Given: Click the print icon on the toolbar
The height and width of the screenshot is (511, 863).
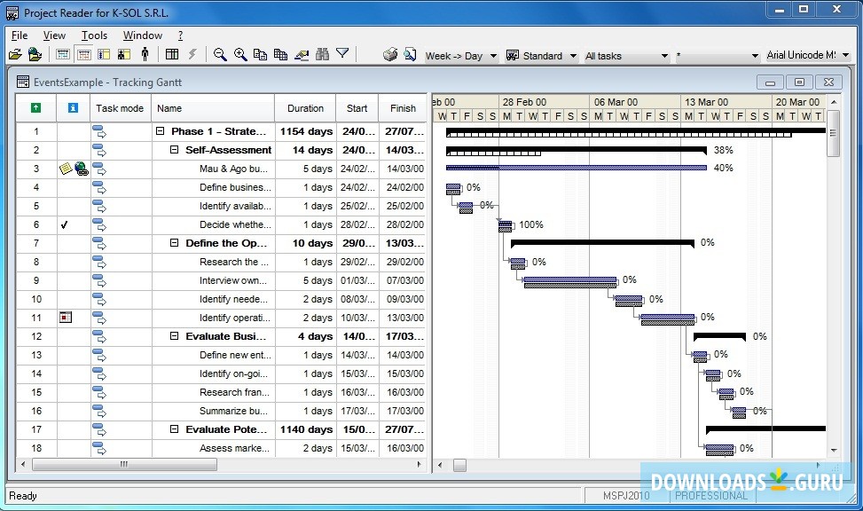Looking at the screenshot, I should (389, 53).
